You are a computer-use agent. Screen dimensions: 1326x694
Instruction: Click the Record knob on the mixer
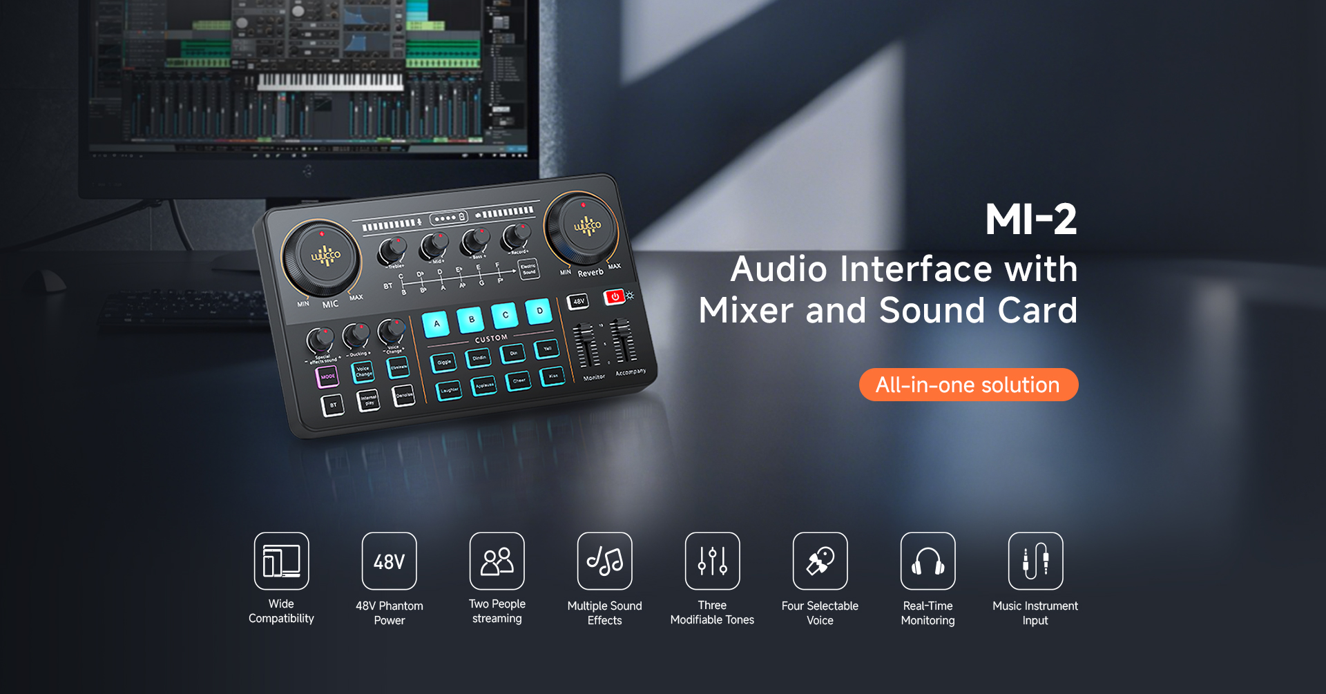(516, 235)
